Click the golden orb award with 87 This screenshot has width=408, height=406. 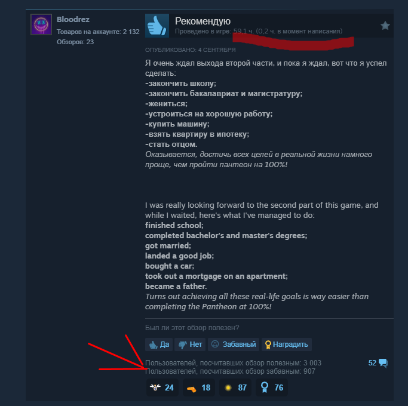coord(235,387)
